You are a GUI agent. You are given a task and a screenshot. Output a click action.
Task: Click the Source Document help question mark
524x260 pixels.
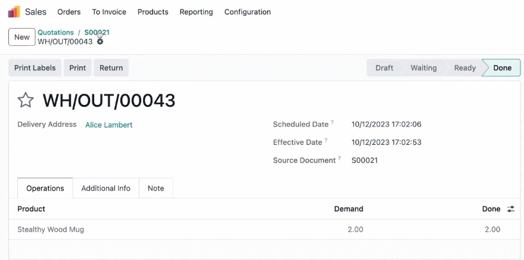coord(339,159)
